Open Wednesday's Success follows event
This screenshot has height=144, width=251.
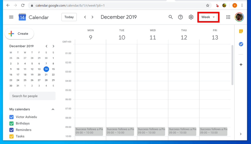(151, 131)
